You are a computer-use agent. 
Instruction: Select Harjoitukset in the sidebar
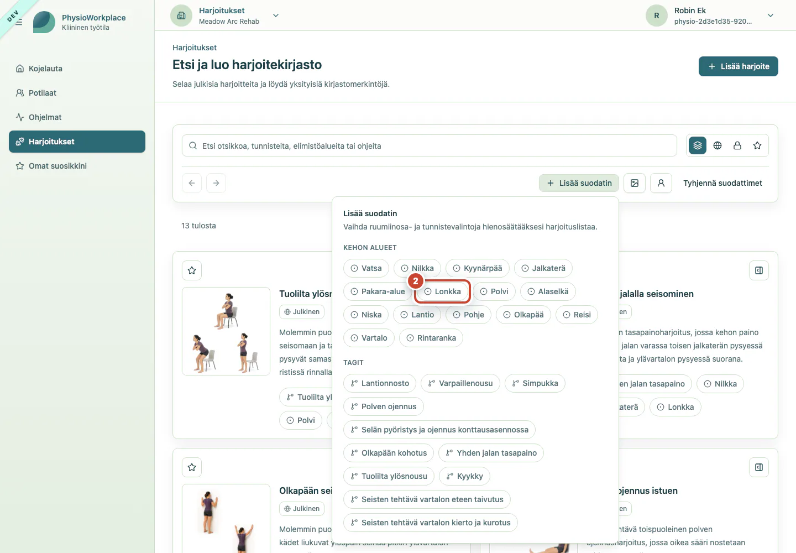coord(77,142)
